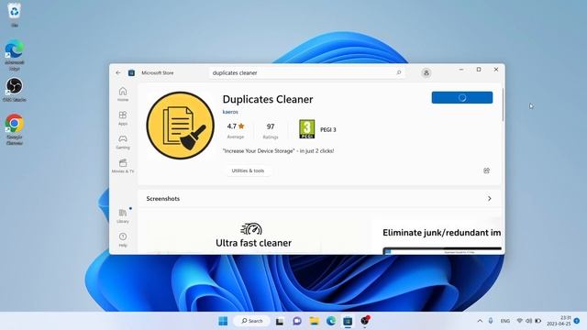Click the Increase Your Device Storage description
587x330 pixels.
click(x=278, y=151)
